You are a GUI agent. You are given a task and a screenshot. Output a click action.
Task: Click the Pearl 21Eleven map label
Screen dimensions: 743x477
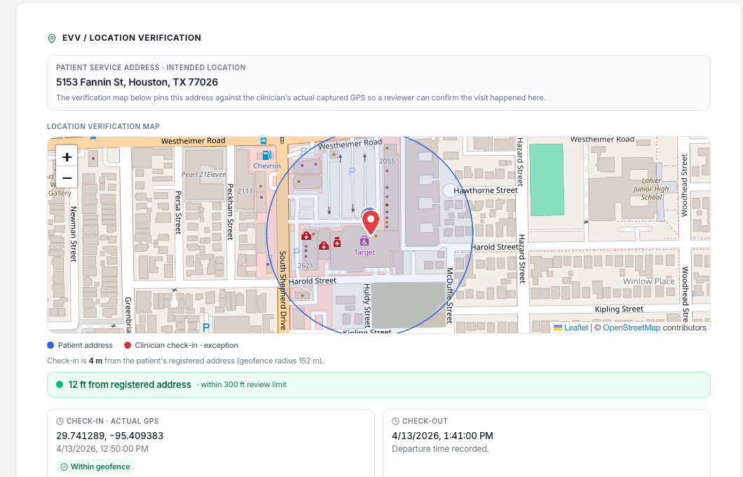(204, 175)
